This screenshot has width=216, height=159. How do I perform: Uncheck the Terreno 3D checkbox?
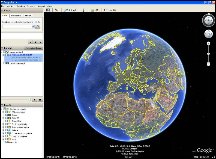(6, 142)
